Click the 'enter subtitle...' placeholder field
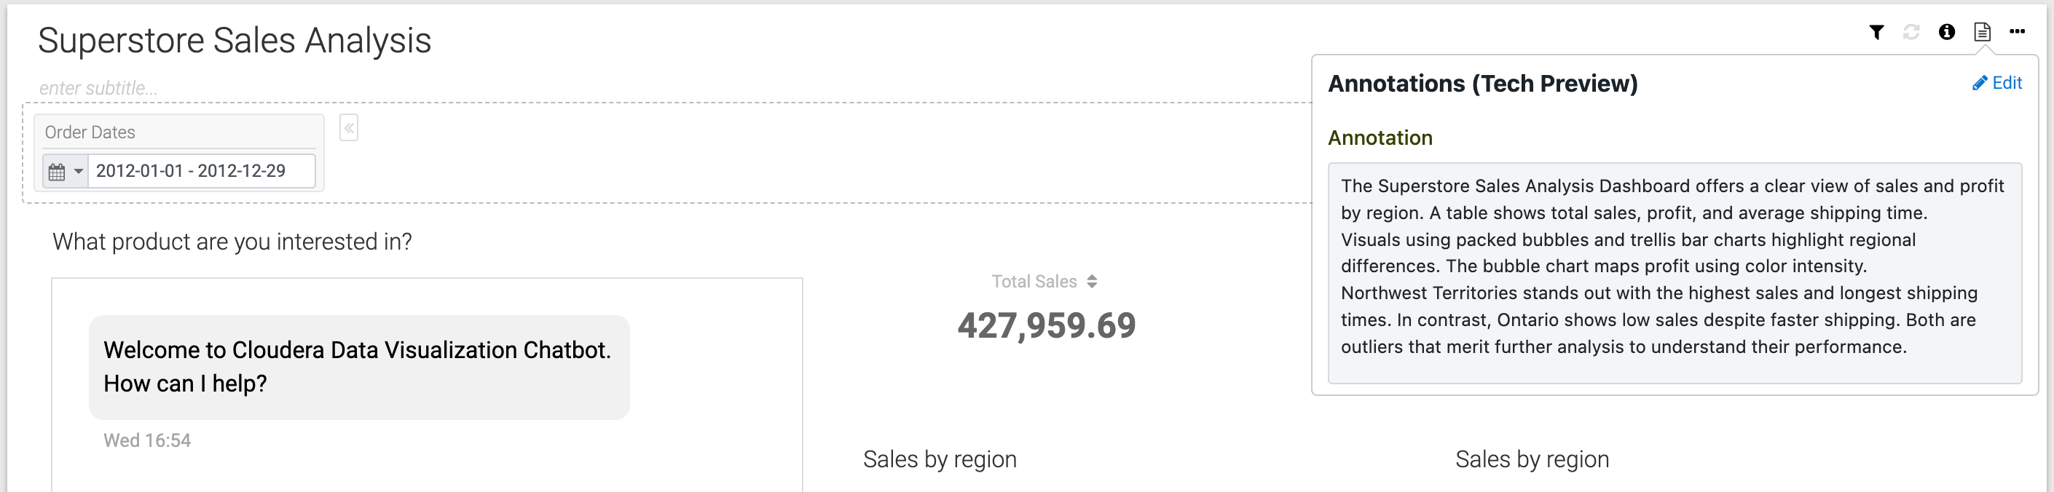The image size is (2054, 492). [x=98, y=88]
